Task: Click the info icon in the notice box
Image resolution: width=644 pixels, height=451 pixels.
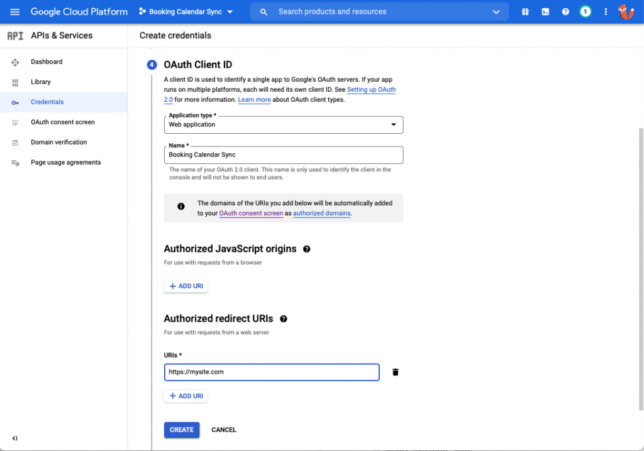Action: tap(180, 206)
